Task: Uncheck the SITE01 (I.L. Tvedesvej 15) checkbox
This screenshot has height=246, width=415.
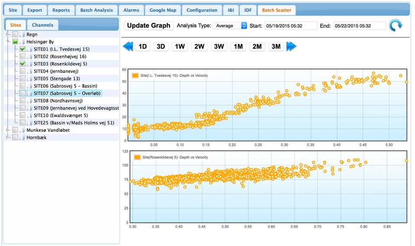Action: 23,49
